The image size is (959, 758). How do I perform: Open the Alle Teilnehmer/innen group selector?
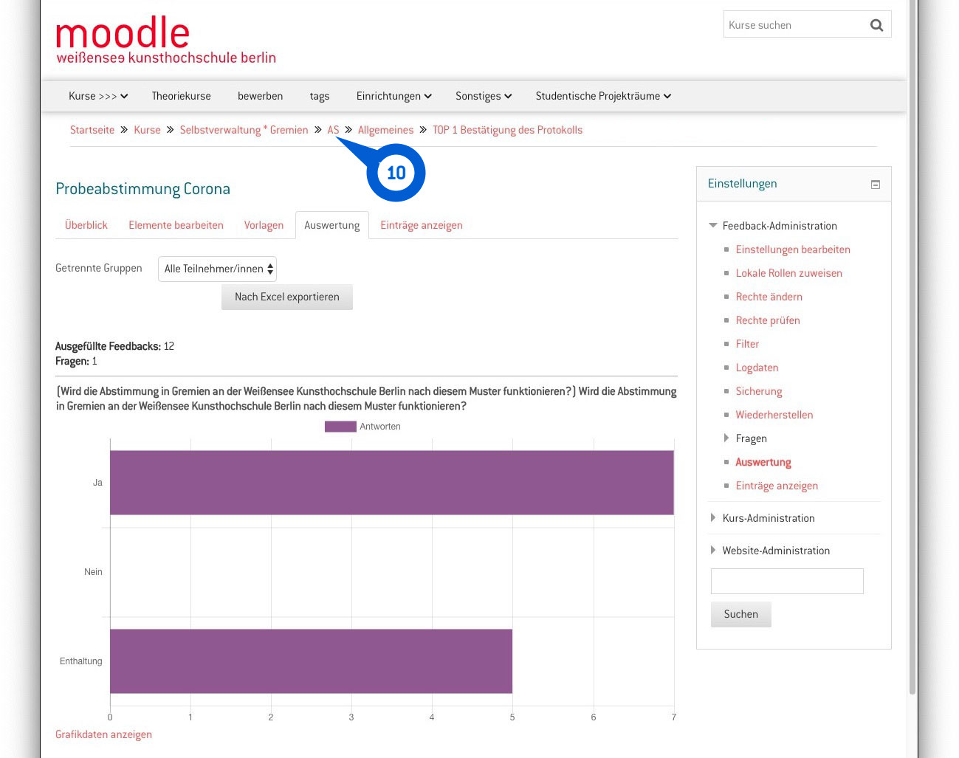(x=217, y=269)
